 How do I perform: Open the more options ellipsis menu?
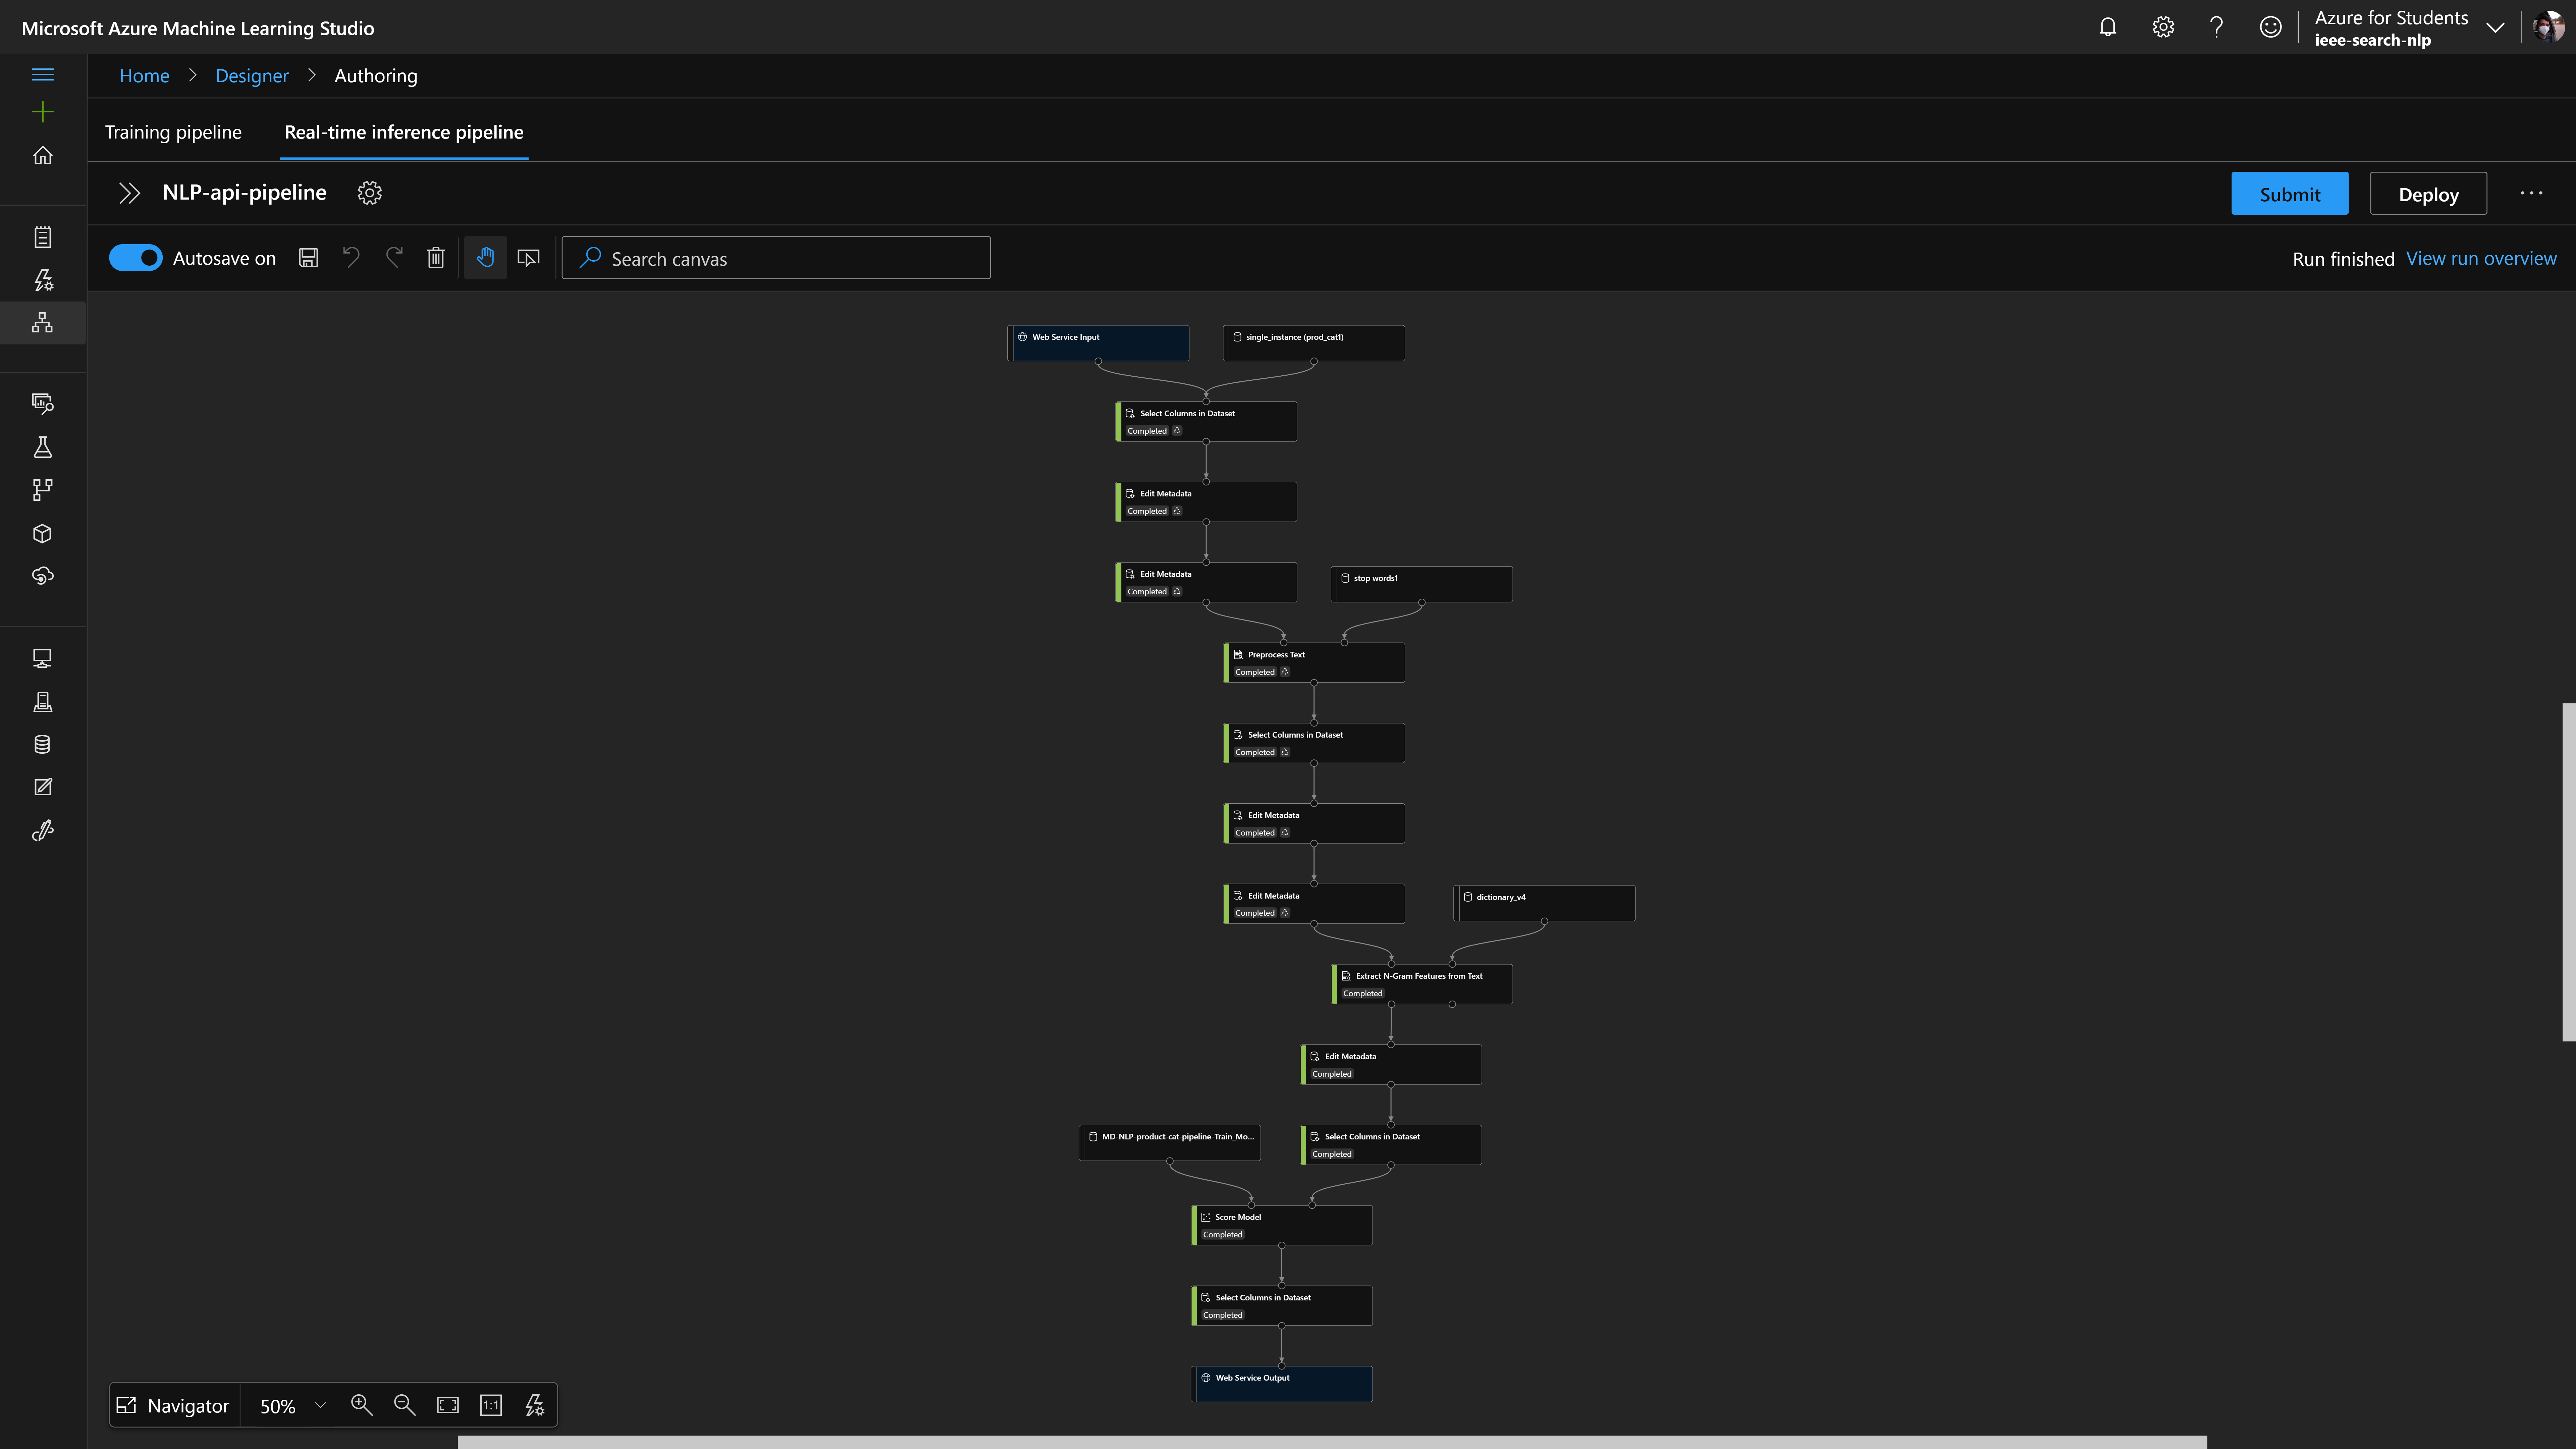pyautogui.click(x=2531, y=193)
